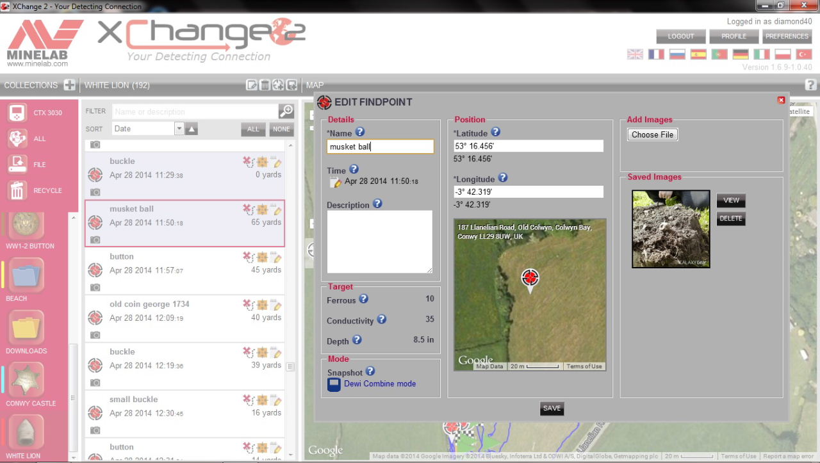Click the camera icon on the button 11:57 row
The width and height of the screenshot is (820, 463).
(95, 288)
